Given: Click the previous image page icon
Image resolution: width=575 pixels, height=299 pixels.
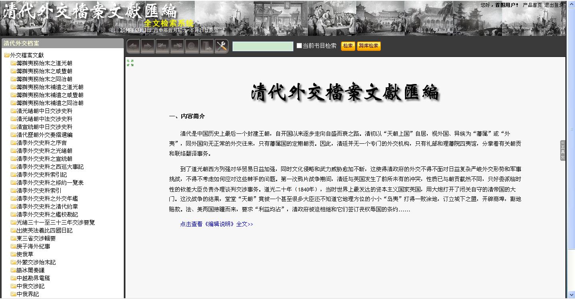Looking at the screenshot, I should click(x=163, y=47).
